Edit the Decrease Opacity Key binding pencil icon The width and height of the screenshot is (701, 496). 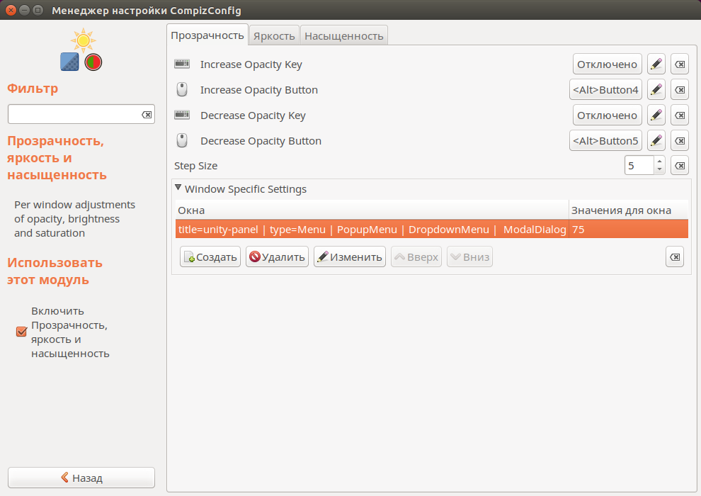[x=656, y=115]
